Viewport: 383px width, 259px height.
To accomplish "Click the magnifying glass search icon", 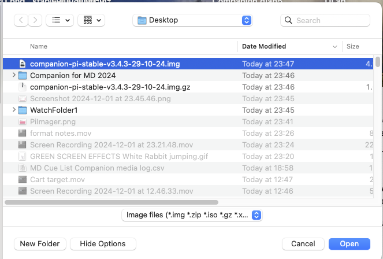I will click(288, 20).
